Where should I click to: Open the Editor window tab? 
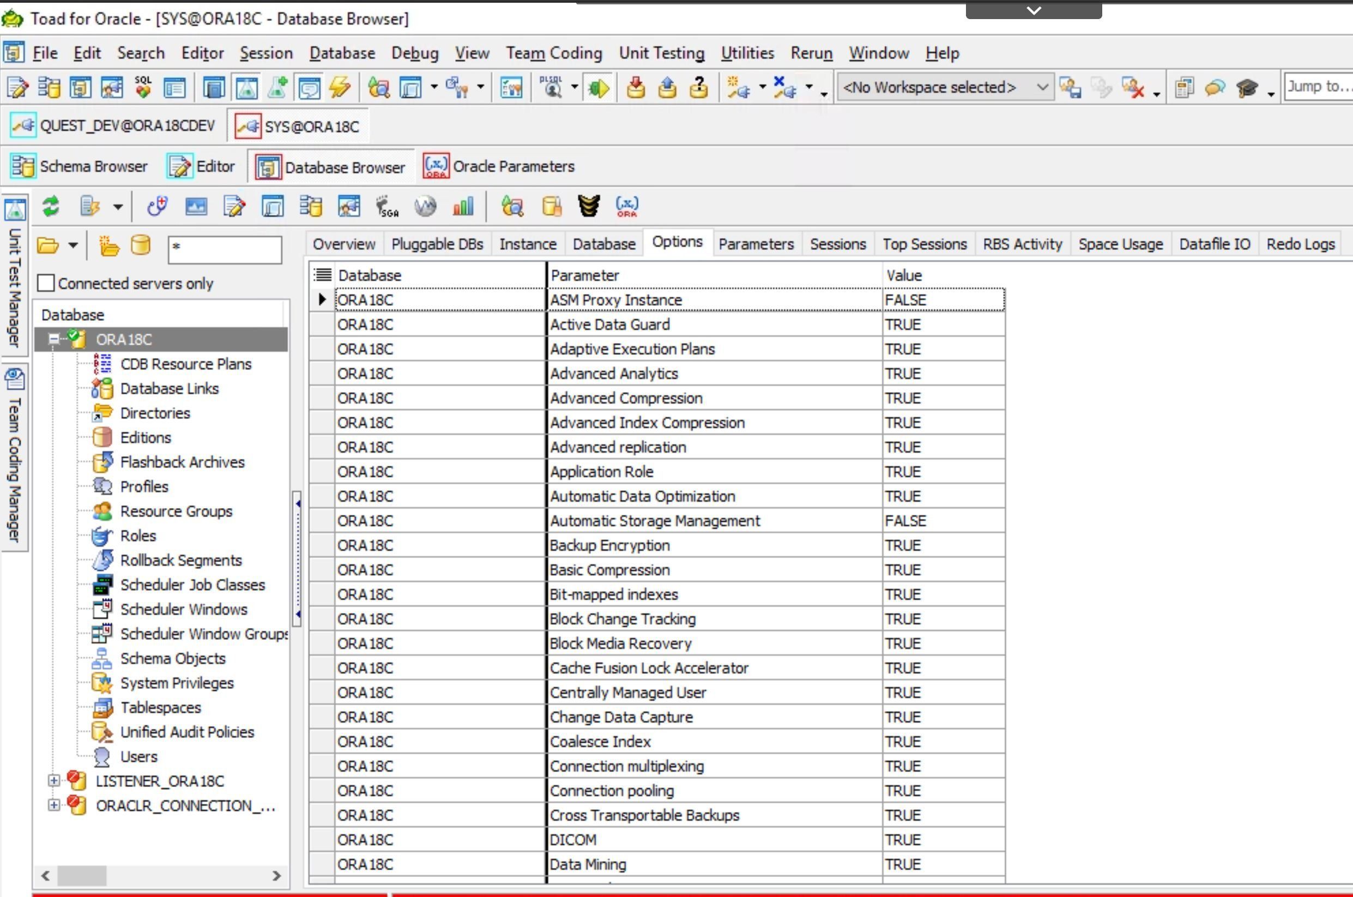(201, 166)
